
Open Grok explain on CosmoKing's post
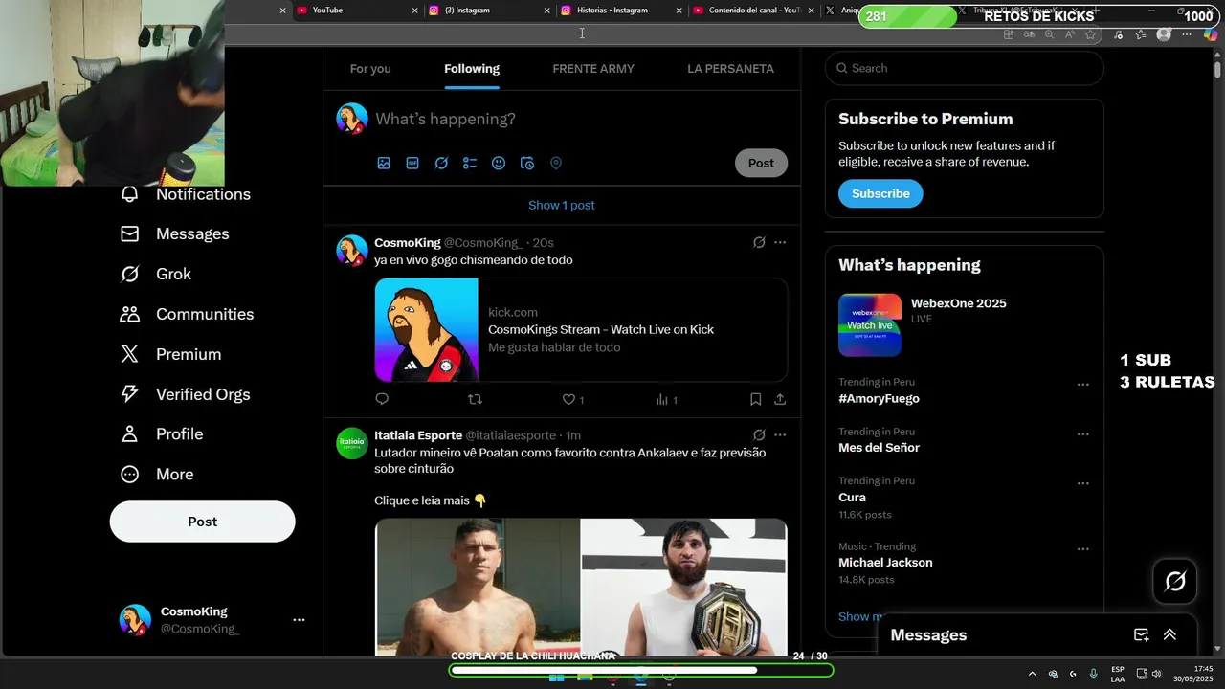point(759,243)
